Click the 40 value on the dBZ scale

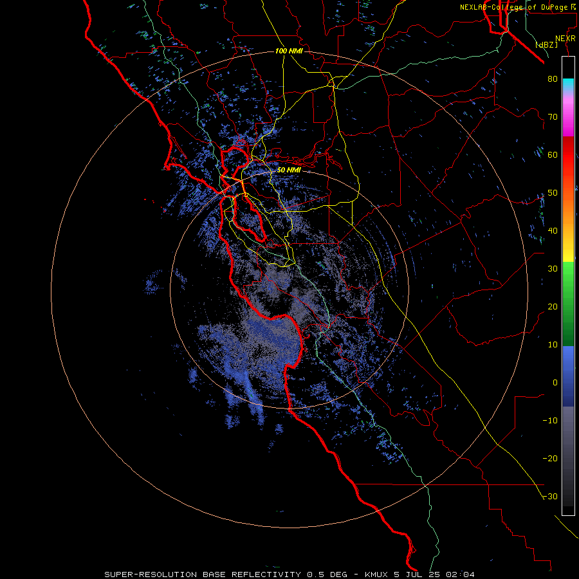553,231
